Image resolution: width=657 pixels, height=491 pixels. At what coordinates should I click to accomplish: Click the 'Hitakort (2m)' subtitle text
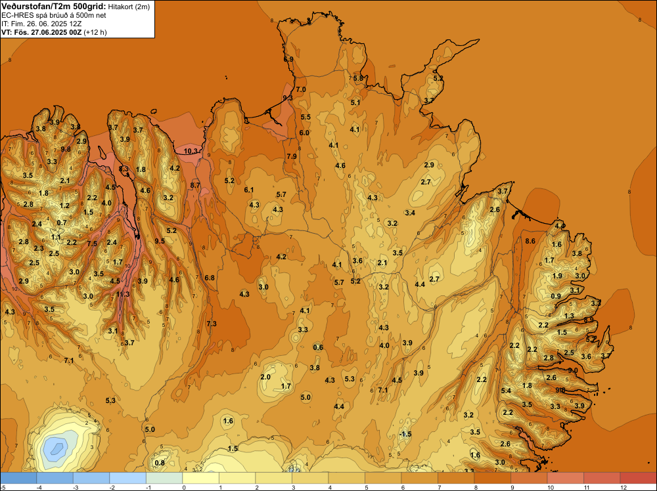129,7
